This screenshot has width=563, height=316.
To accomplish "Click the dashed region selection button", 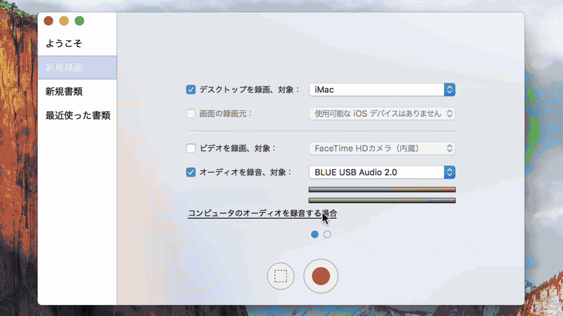I will click(280, 276).
